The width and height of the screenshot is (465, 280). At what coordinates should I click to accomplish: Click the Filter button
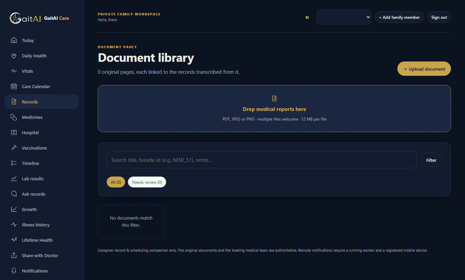(x=431, y=160)
